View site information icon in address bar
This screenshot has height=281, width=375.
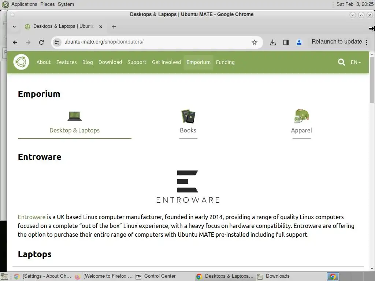(x=57, y=42)
